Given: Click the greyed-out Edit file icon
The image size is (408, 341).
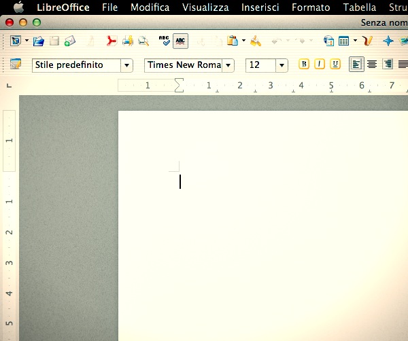Looking at the screenshot, I should pyautogui.click(x=90, y=41).
